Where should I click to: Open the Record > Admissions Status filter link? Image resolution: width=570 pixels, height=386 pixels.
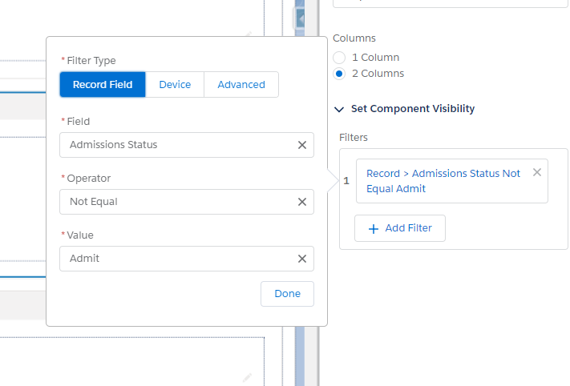pos(443,181)
